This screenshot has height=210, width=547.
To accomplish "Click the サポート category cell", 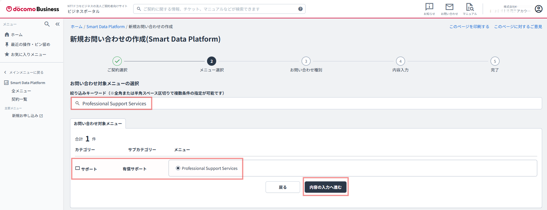I will point(89,169).
